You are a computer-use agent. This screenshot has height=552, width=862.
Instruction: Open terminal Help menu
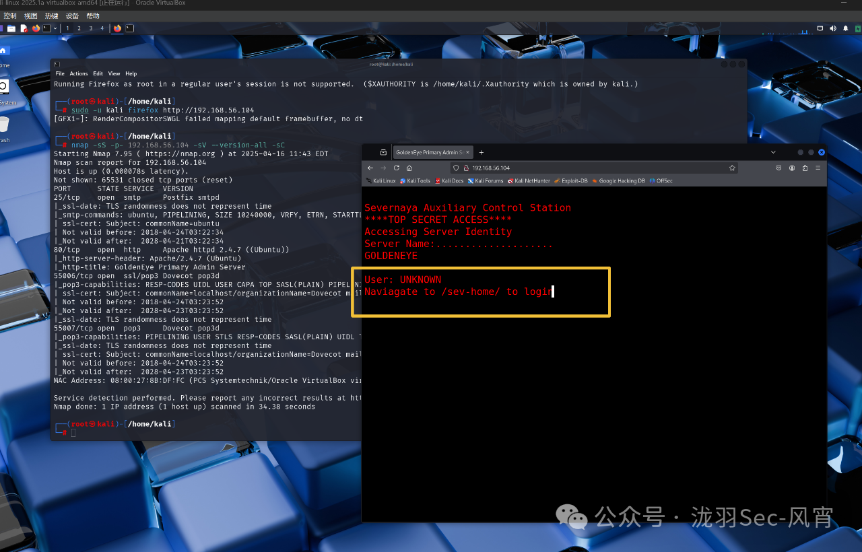coord(131,73)
